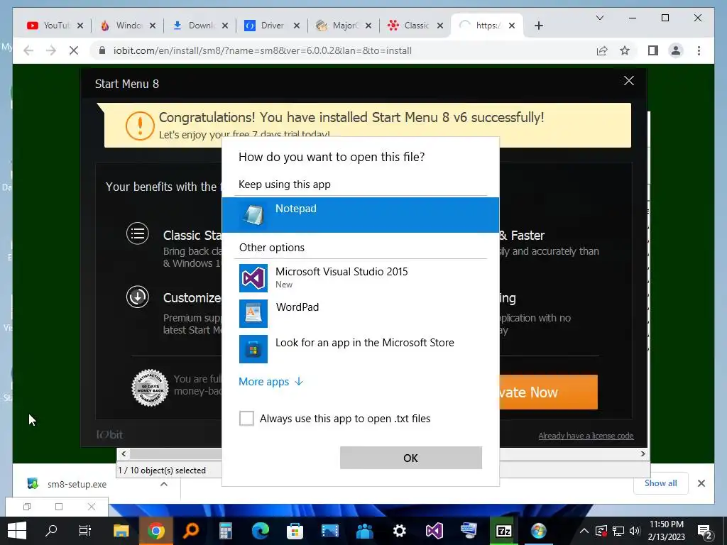
Task: Switch to 7-Zip in taskbar
Action: pyautogui.click(x=503, y=531)
